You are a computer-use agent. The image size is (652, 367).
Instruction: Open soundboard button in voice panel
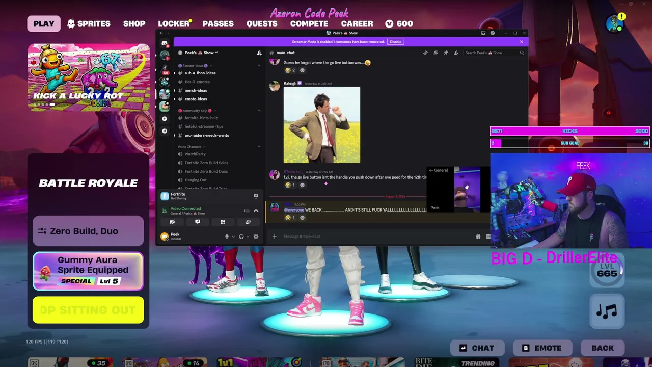pyautogui.click(x=248, y=222)
